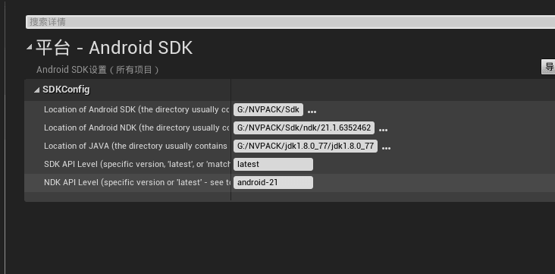Viewport: 555px width, 274px height.
Task: Select the Location of Android NDK label
Action: coord(136,128)
